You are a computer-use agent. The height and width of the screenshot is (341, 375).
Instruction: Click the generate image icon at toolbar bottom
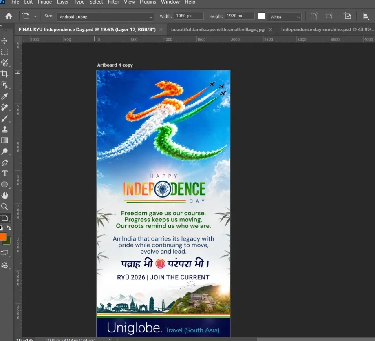coord(4,265)
